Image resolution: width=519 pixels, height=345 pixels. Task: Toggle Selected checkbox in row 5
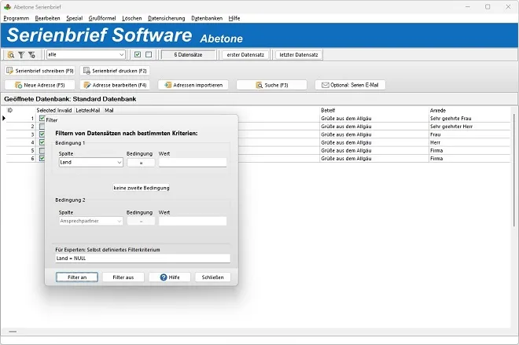42,151
